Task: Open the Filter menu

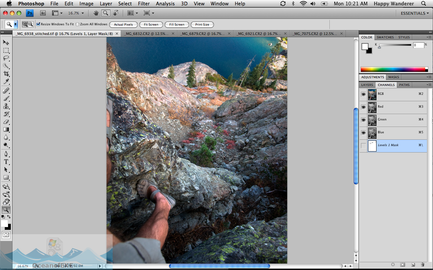Action: click(144, 4)
